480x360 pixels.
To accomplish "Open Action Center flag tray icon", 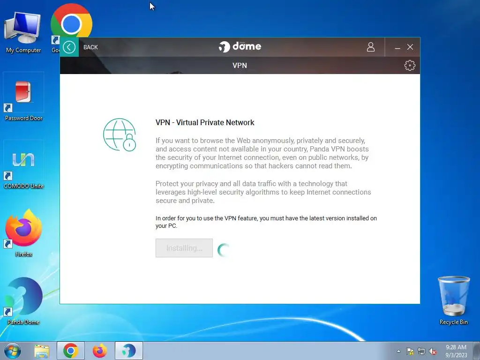I will pos(410,351).
